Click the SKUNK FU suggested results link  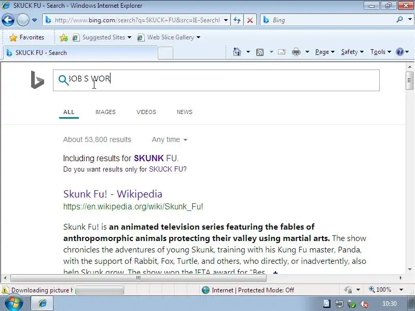click(x=155, y=158)
